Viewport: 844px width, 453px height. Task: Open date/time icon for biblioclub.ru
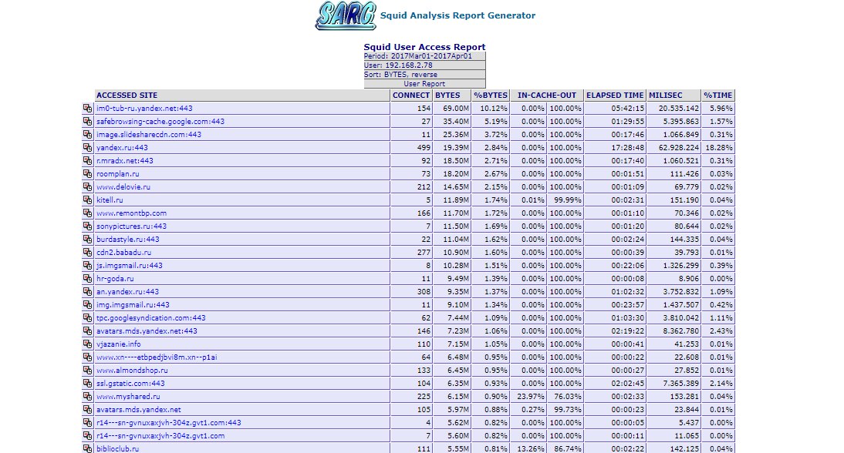[87, 448]
